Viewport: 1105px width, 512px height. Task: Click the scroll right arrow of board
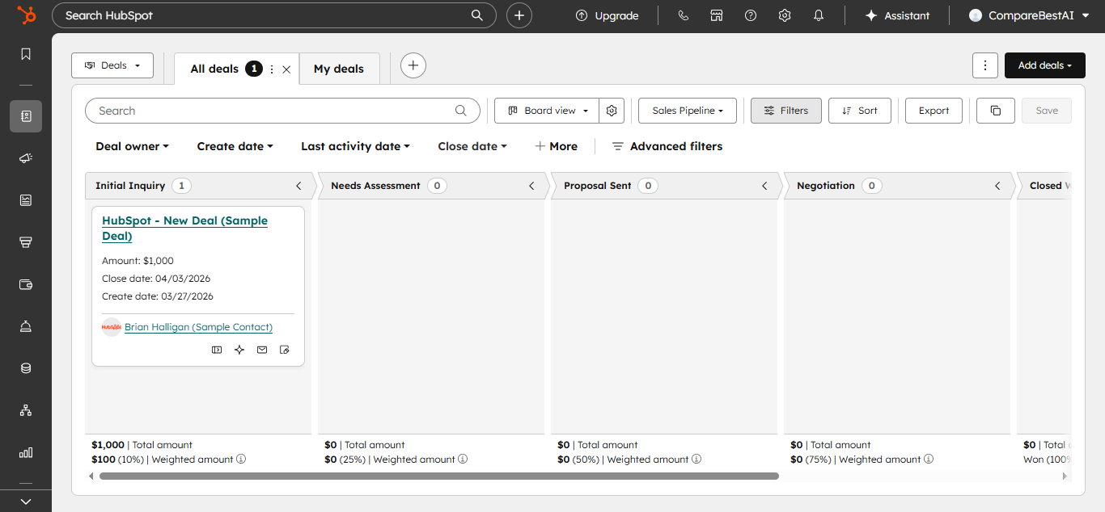pos(1065,476)
